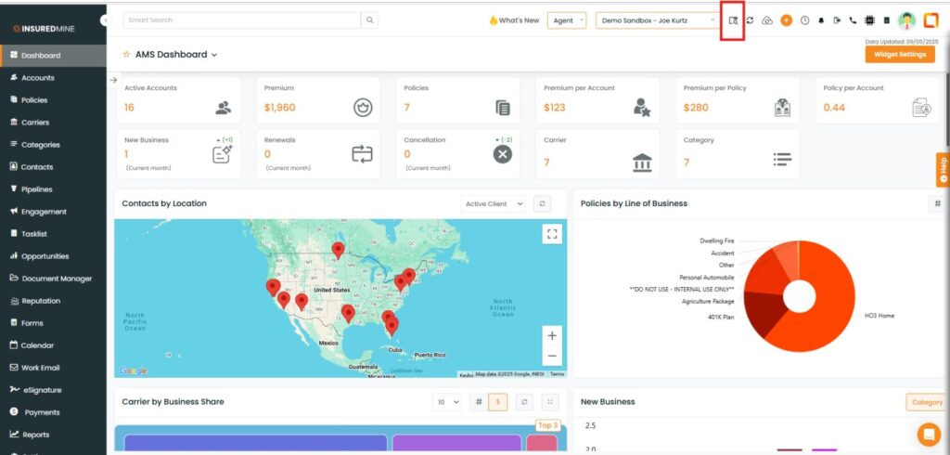Click the Policy per Account value 0.44

point(834,108)
